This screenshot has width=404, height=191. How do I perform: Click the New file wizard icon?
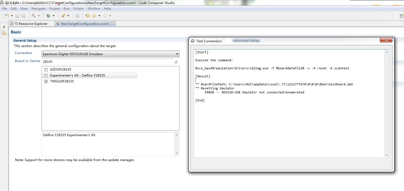click(7, 16)
